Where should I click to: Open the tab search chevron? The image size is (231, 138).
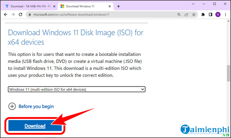point(193,4)
